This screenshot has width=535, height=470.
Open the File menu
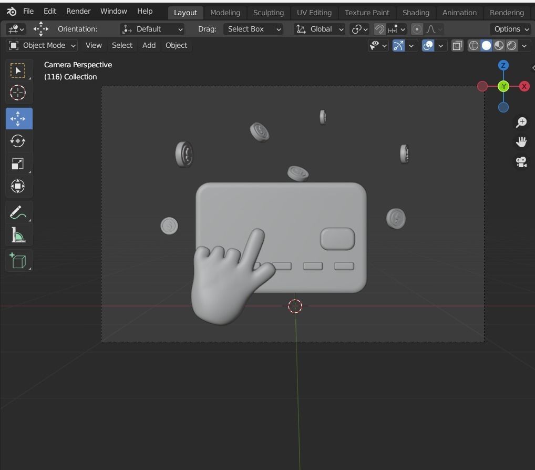click(28, 11)
